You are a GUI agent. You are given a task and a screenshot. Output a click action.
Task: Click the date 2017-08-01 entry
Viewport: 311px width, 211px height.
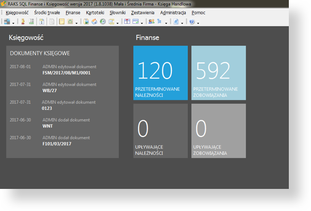(x=20, y=67)
